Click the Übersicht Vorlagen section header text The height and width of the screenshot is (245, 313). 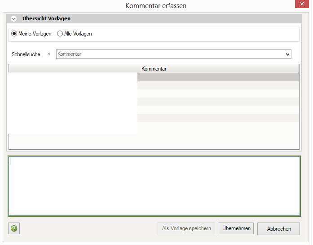tap(46, 19)
